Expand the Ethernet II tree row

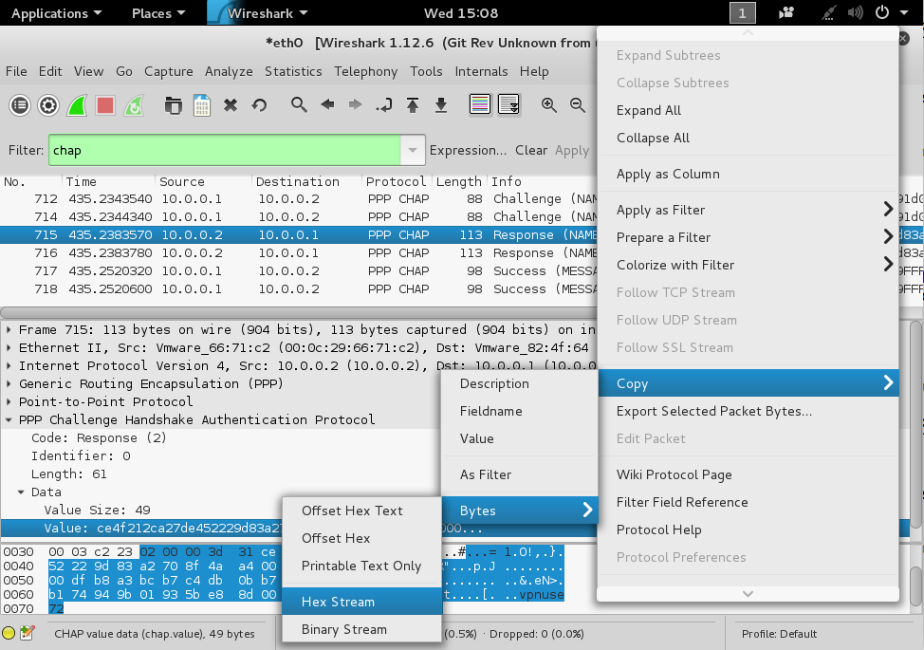(9, 347)
